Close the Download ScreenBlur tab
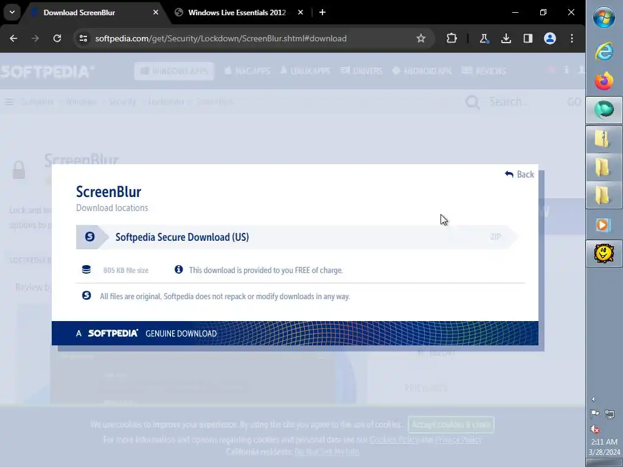The width and height of the screenshot is (623, 467). (x=156, y=12)
